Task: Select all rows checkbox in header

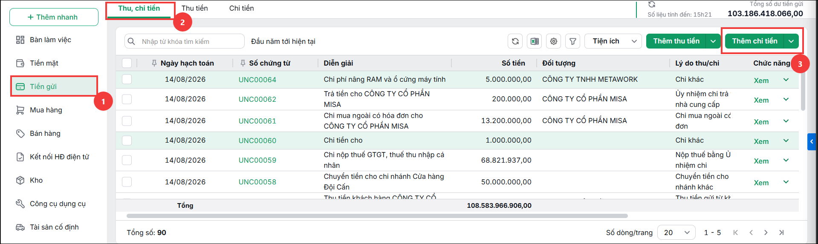Action: (127, 63)
